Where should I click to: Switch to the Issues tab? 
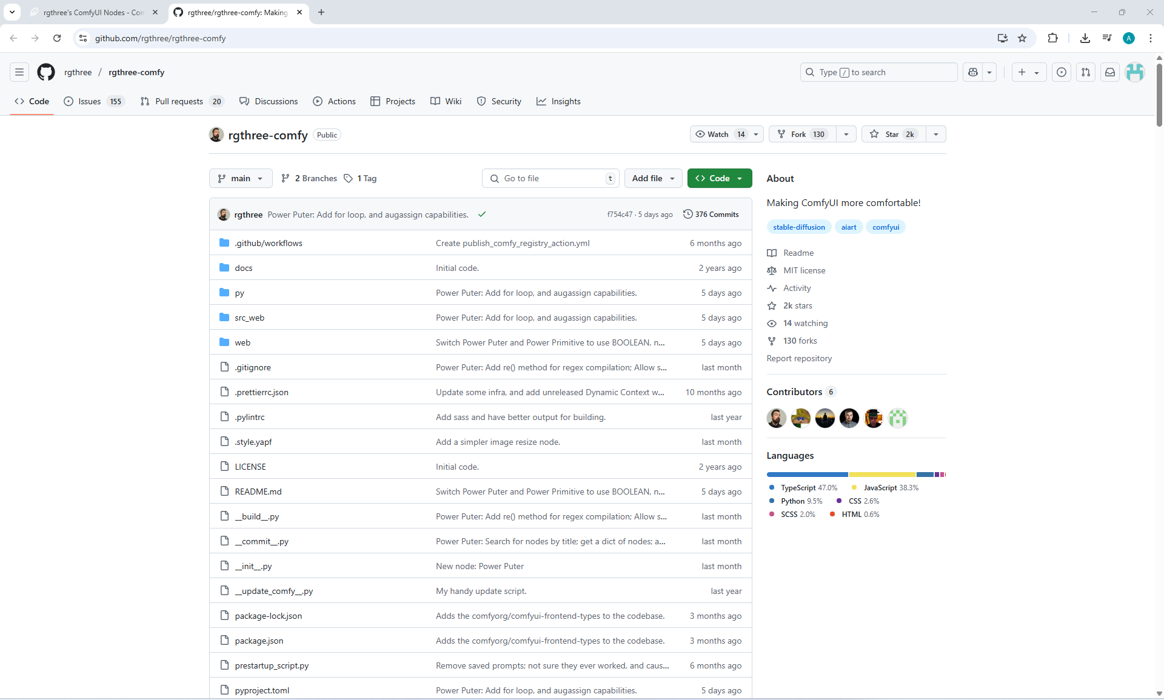point(89,101)
